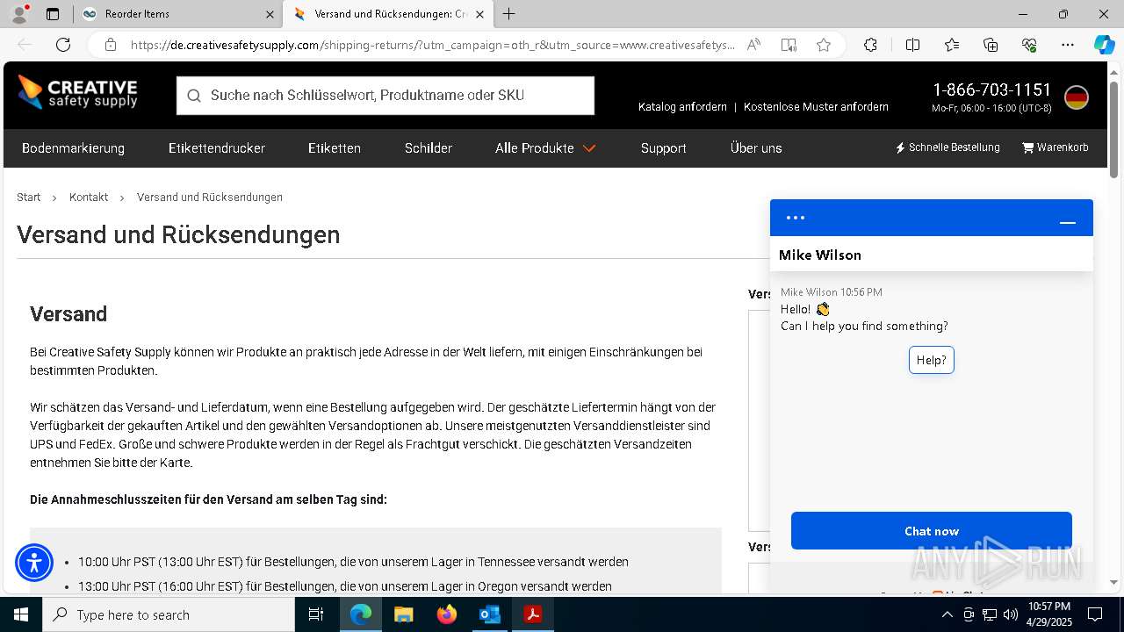Click the Kontakt breadcrumb link

(89, 197)
